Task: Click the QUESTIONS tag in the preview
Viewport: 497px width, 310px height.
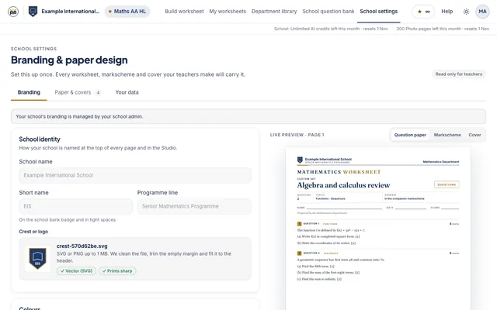Action: click(x=447, y=184)
